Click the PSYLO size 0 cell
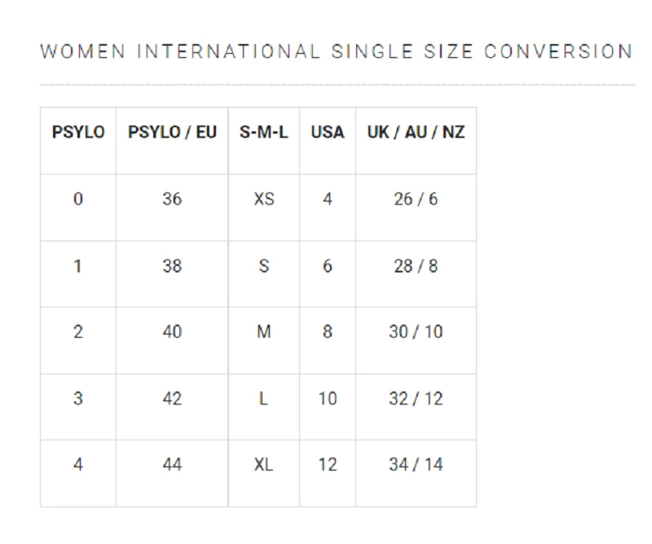 (x=78, y=199)
